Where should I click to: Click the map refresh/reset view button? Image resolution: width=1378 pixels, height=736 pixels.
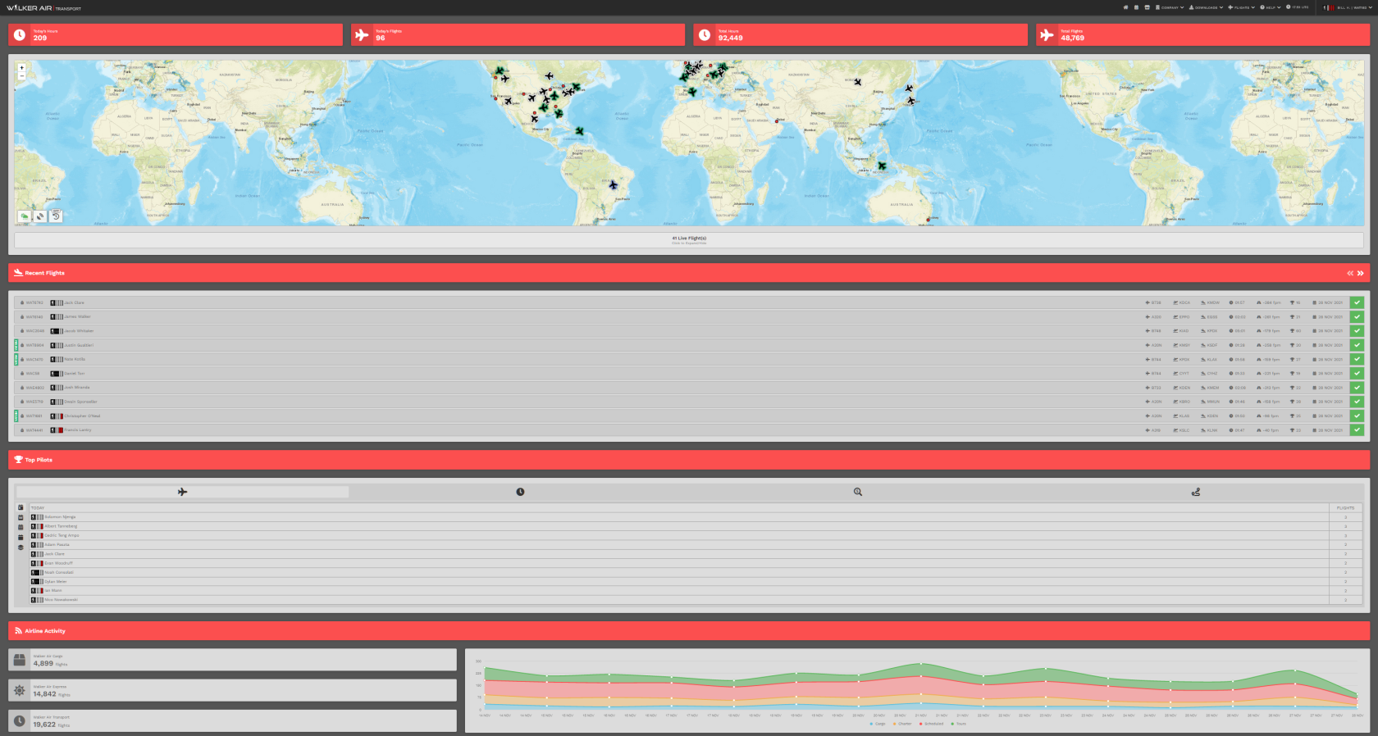[x=56, y=216]
